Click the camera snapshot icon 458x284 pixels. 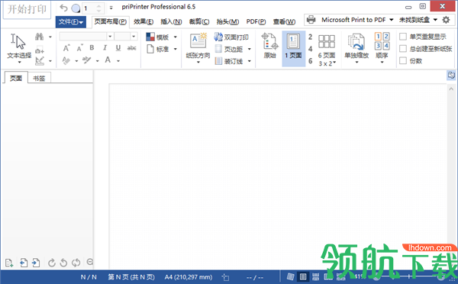tap(40, 50)
